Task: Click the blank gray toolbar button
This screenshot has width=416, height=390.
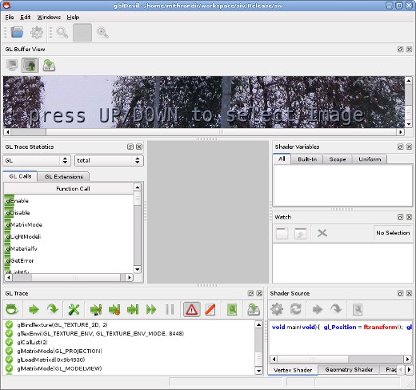Action: pos(82,32)
